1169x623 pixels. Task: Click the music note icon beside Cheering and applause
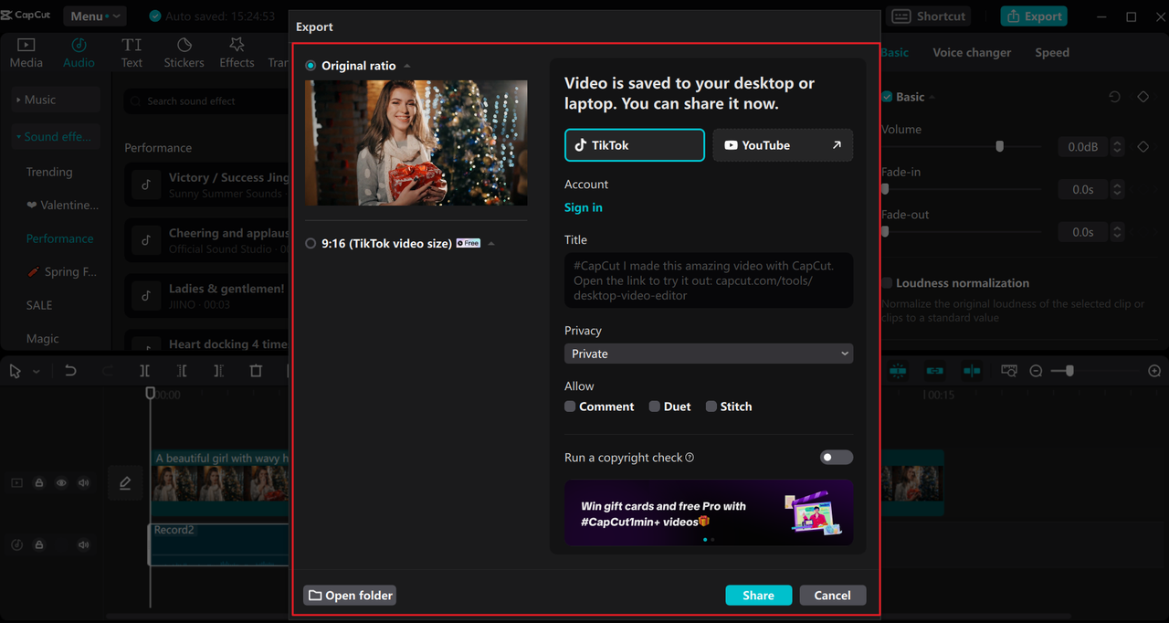click(x=146, y=240)
